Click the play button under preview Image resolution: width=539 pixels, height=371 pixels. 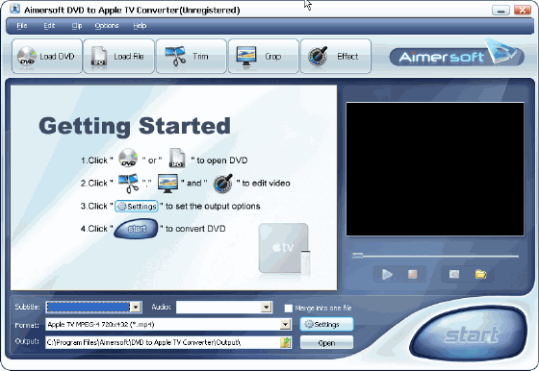pos(387,274)
